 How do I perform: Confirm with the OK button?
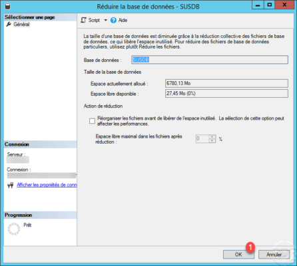pyautogui.click(x=238, y=255)
